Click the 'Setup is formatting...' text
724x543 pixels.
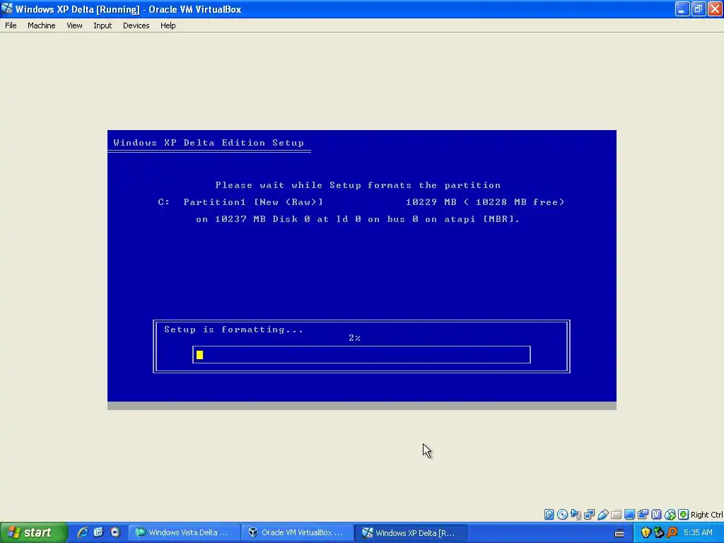point(233,329)
